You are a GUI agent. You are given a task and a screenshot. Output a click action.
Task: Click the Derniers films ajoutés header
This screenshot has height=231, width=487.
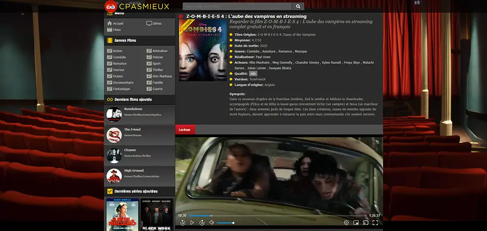[x=133, y=99]
